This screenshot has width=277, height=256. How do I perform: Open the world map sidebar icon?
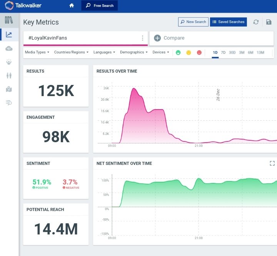(9, 89)
